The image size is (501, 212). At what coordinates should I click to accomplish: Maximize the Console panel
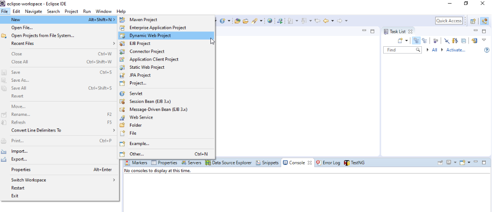click(x=484, y=162)
